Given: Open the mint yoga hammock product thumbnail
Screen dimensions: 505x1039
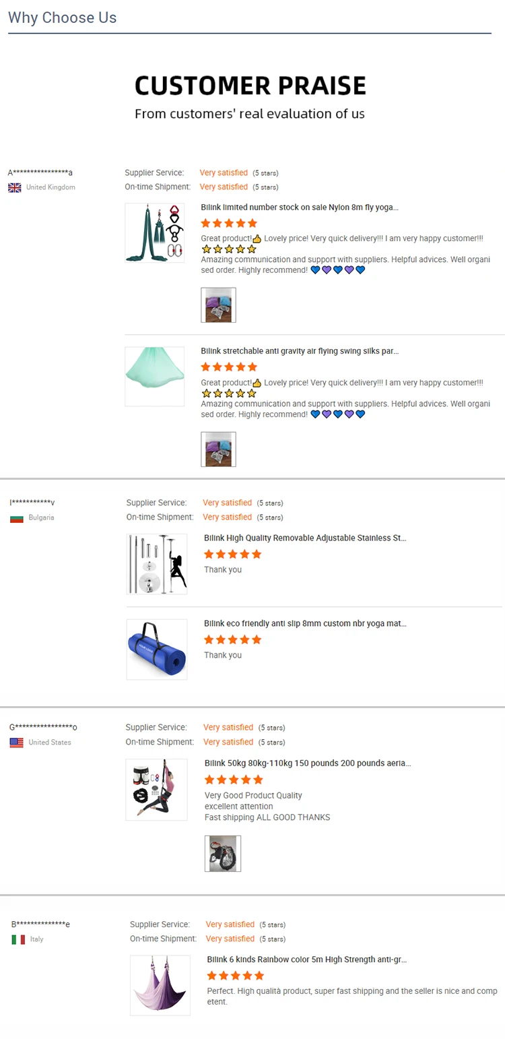Looking at the screenshot, I should pos(155,377).
